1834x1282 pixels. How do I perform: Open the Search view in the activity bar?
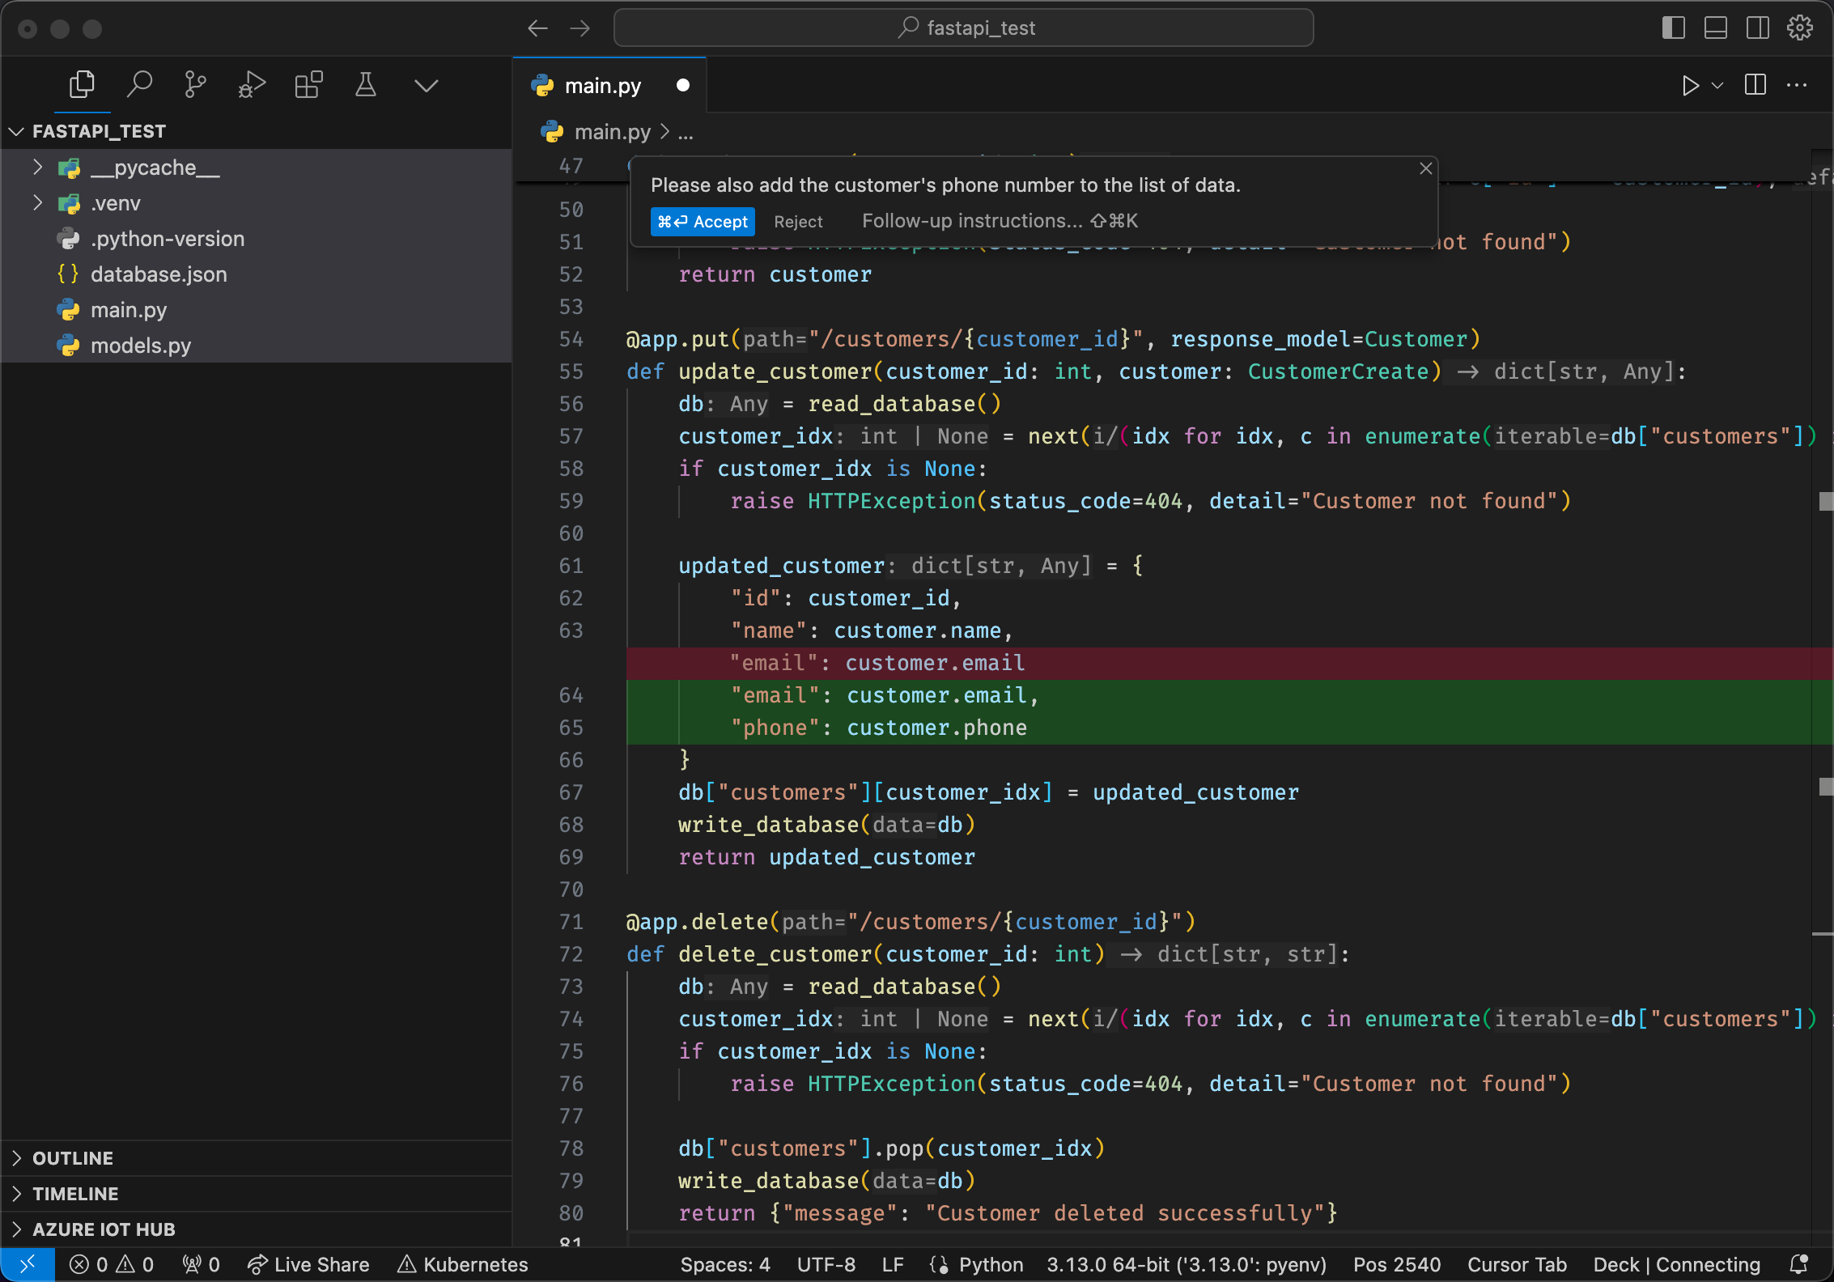[139, 84]
